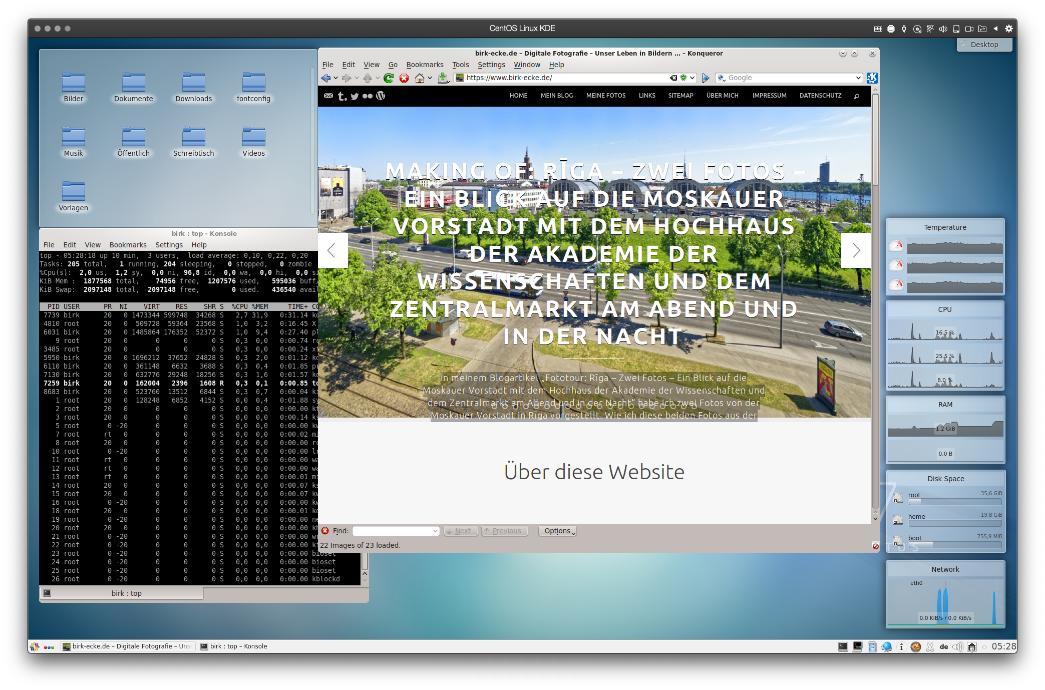Open the MEIN BLOG website link
Image resolution: width=1045 pixels, height=690 pixels.
556,96
